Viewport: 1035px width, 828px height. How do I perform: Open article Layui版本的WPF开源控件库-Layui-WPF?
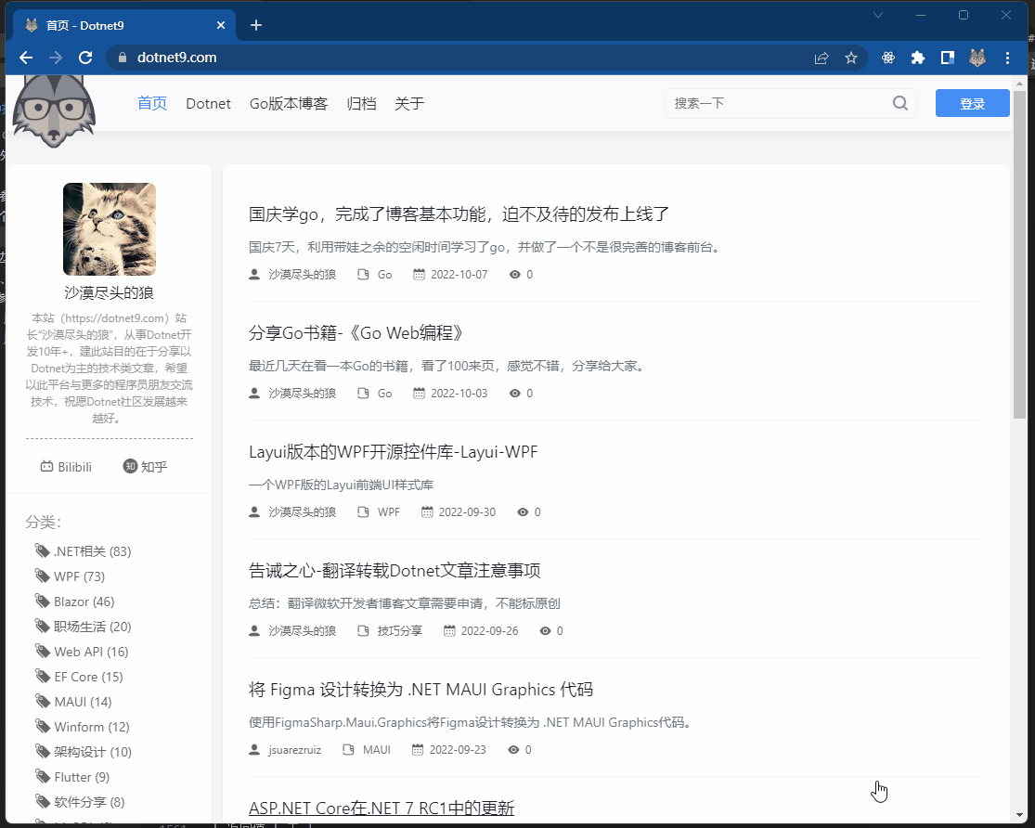(394, 452)
